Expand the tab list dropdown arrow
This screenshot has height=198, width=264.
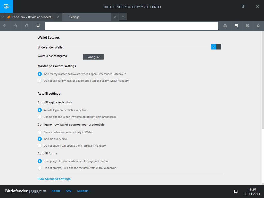(3, 17)
